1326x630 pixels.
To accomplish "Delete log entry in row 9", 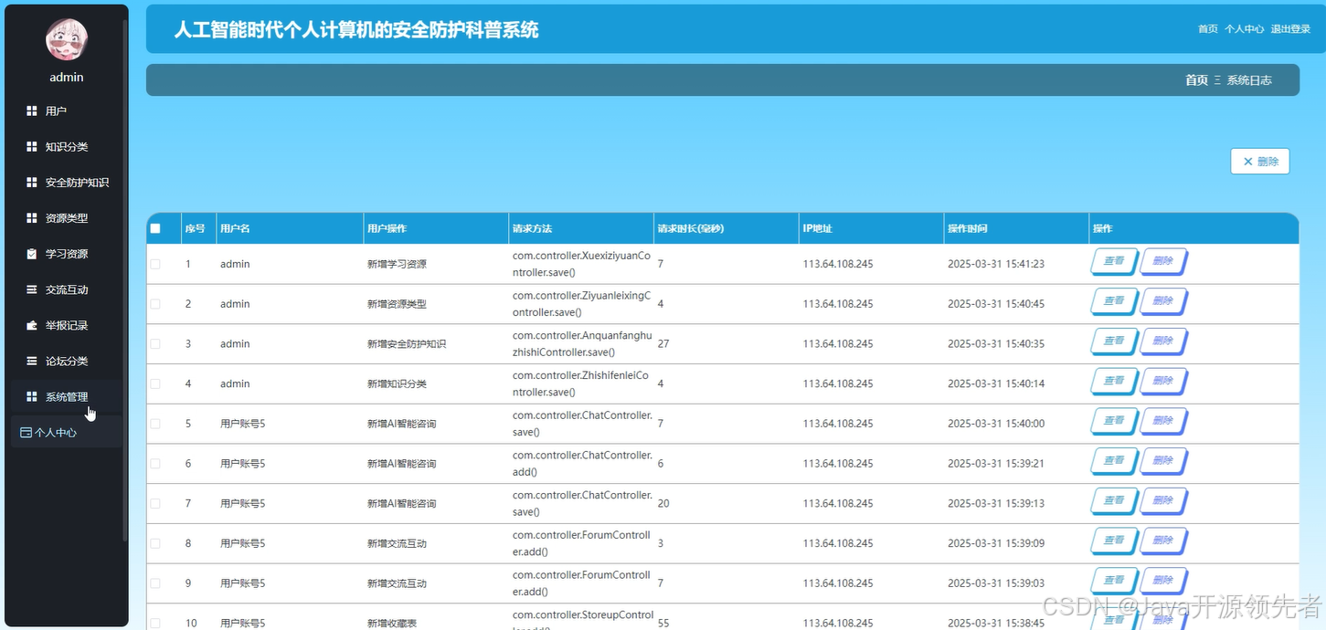I will pyautogui.click(x=1163, y=582).
